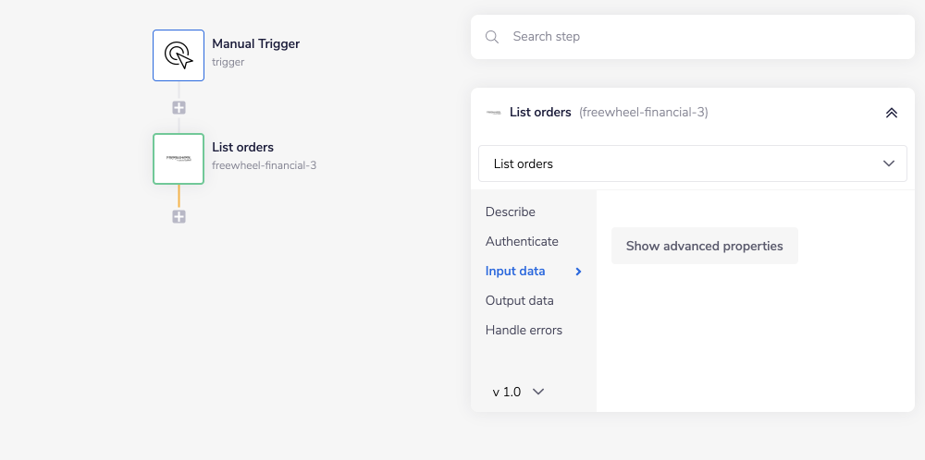This screenshot has width=925, height=460.
Task: Focus the Search step input field
Action: pyautogui.click(x=703, y=37)
